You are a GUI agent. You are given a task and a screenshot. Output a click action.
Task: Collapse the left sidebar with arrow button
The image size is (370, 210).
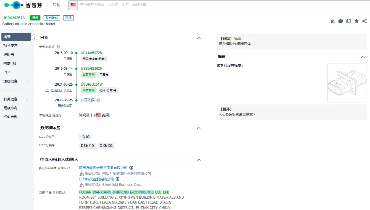(x=35, y=38)
